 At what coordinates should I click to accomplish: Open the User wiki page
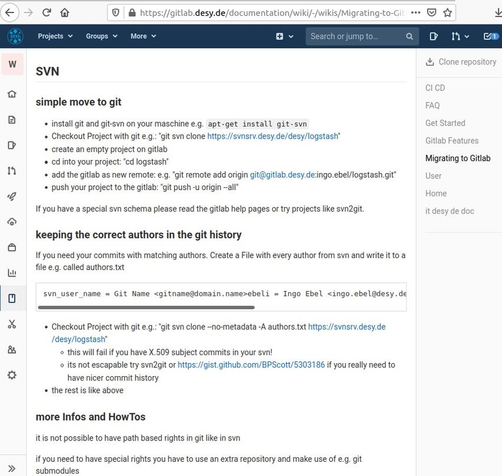[433, 176]
